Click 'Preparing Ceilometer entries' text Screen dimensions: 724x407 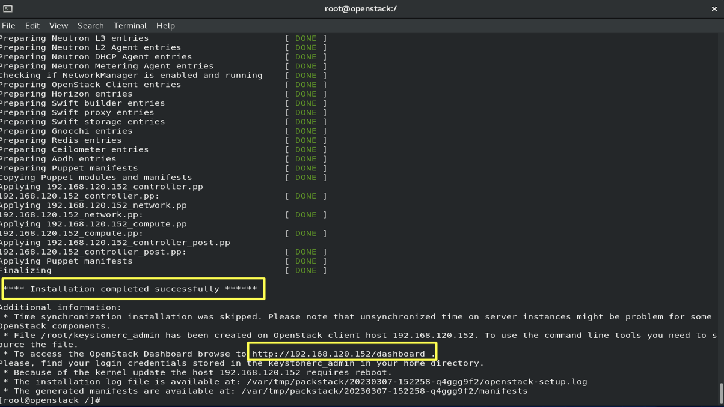point(74,150)
